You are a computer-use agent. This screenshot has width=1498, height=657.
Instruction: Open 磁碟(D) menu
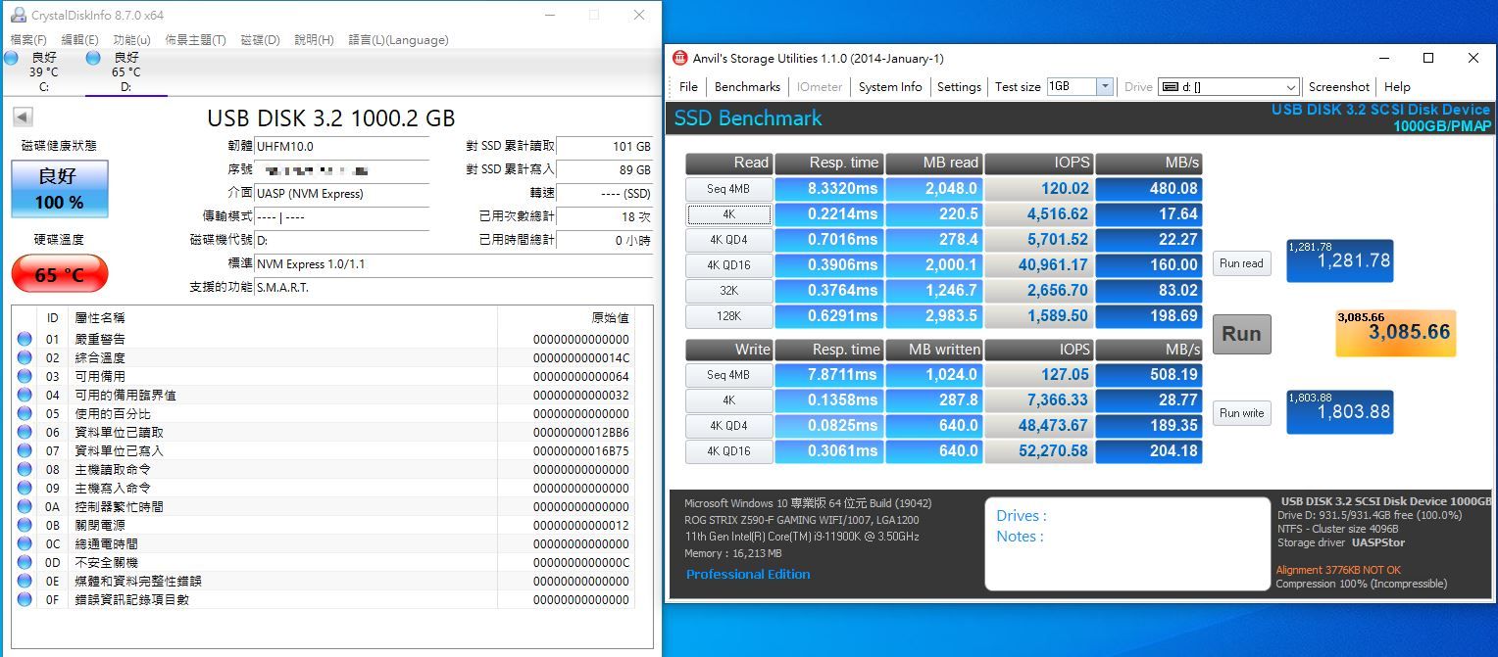(x=260, y=40)
